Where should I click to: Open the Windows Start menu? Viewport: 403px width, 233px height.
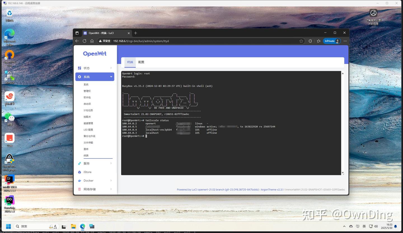pos(8,226)
